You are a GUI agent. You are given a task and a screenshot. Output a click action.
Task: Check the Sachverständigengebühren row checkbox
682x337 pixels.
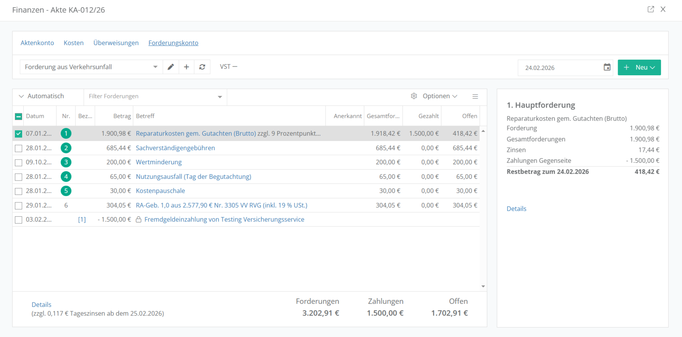point(19,148)
